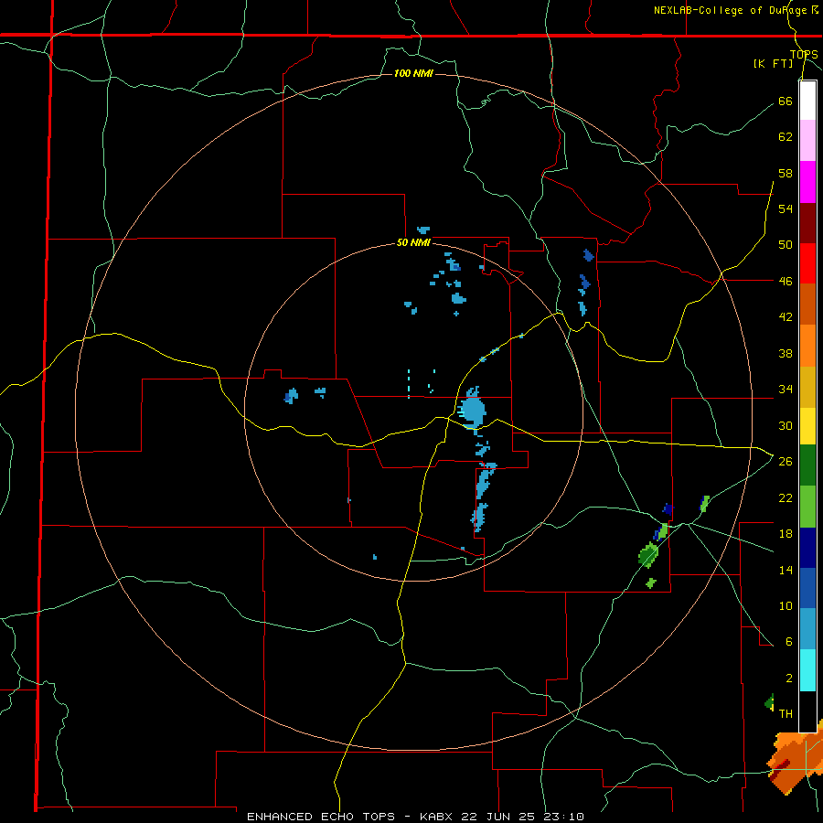Screen dimensions: 823x823
Task: Select the magenta legend color swatch
Action: tap(807, 182)
